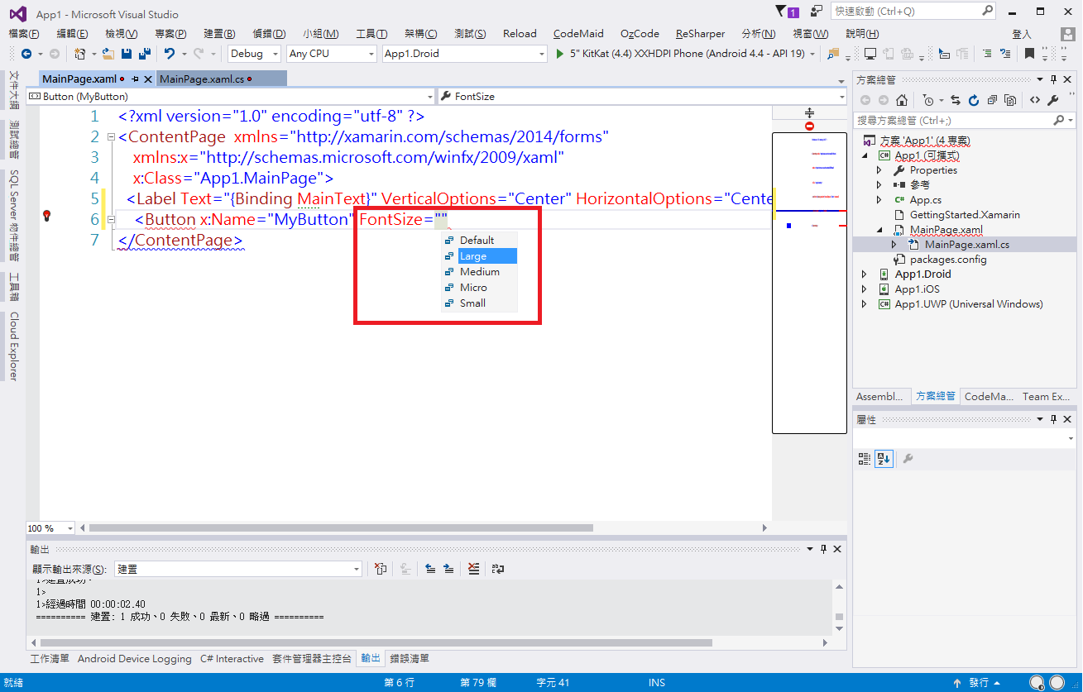The height and width of the screenshot is (692, 1083).
Task: Click the Undo arrow icon
Action: coord(170,54)
